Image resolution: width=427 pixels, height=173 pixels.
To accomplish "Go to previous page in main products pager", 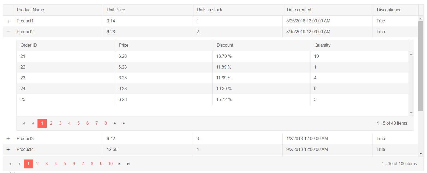I will pos(19,164).
